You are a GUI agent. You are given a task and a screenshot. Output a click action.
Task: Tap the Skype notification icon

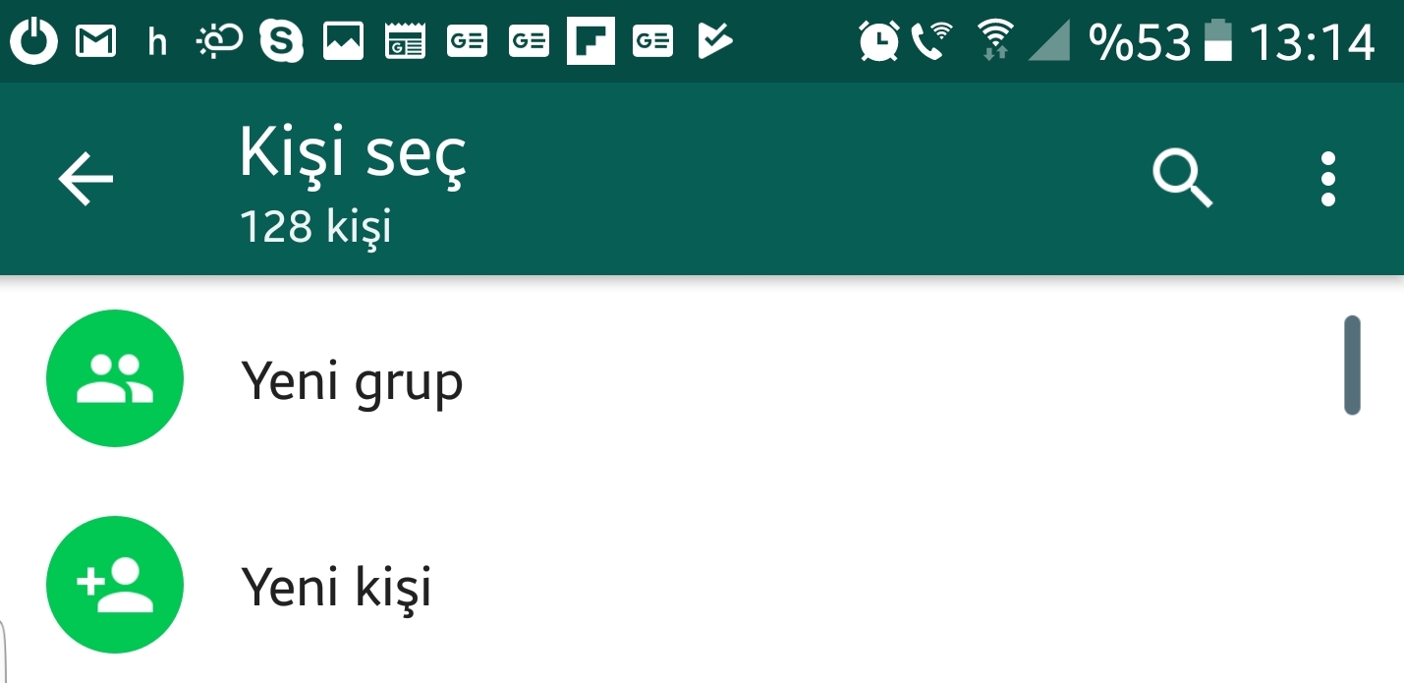click(281, 40)
